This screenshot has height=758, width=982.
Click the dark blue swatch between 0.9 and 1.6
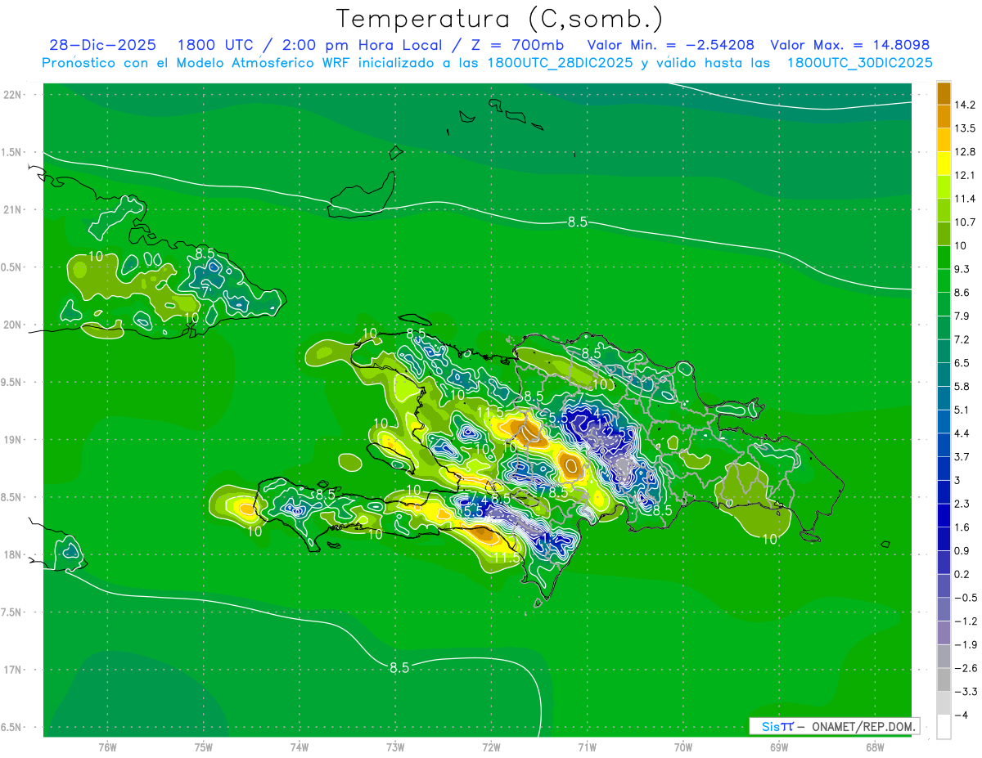944,538
